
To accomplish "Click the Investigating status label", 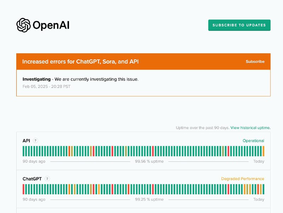I will 36,79.
